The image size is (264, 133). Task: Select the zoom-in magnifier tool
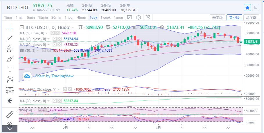point(10,124)
